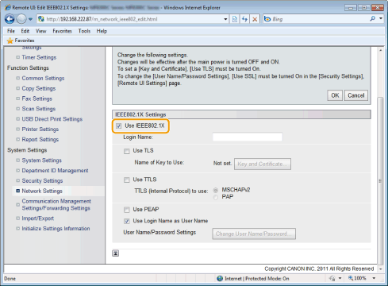Open Initialize Settings Information link
Screen dimensions: 388x286
coord(56,228)
